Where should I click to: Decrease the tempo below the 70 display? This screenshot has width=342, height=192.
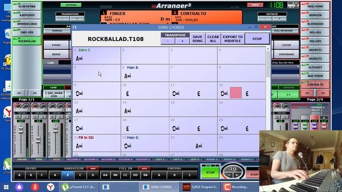pos(229,175)
